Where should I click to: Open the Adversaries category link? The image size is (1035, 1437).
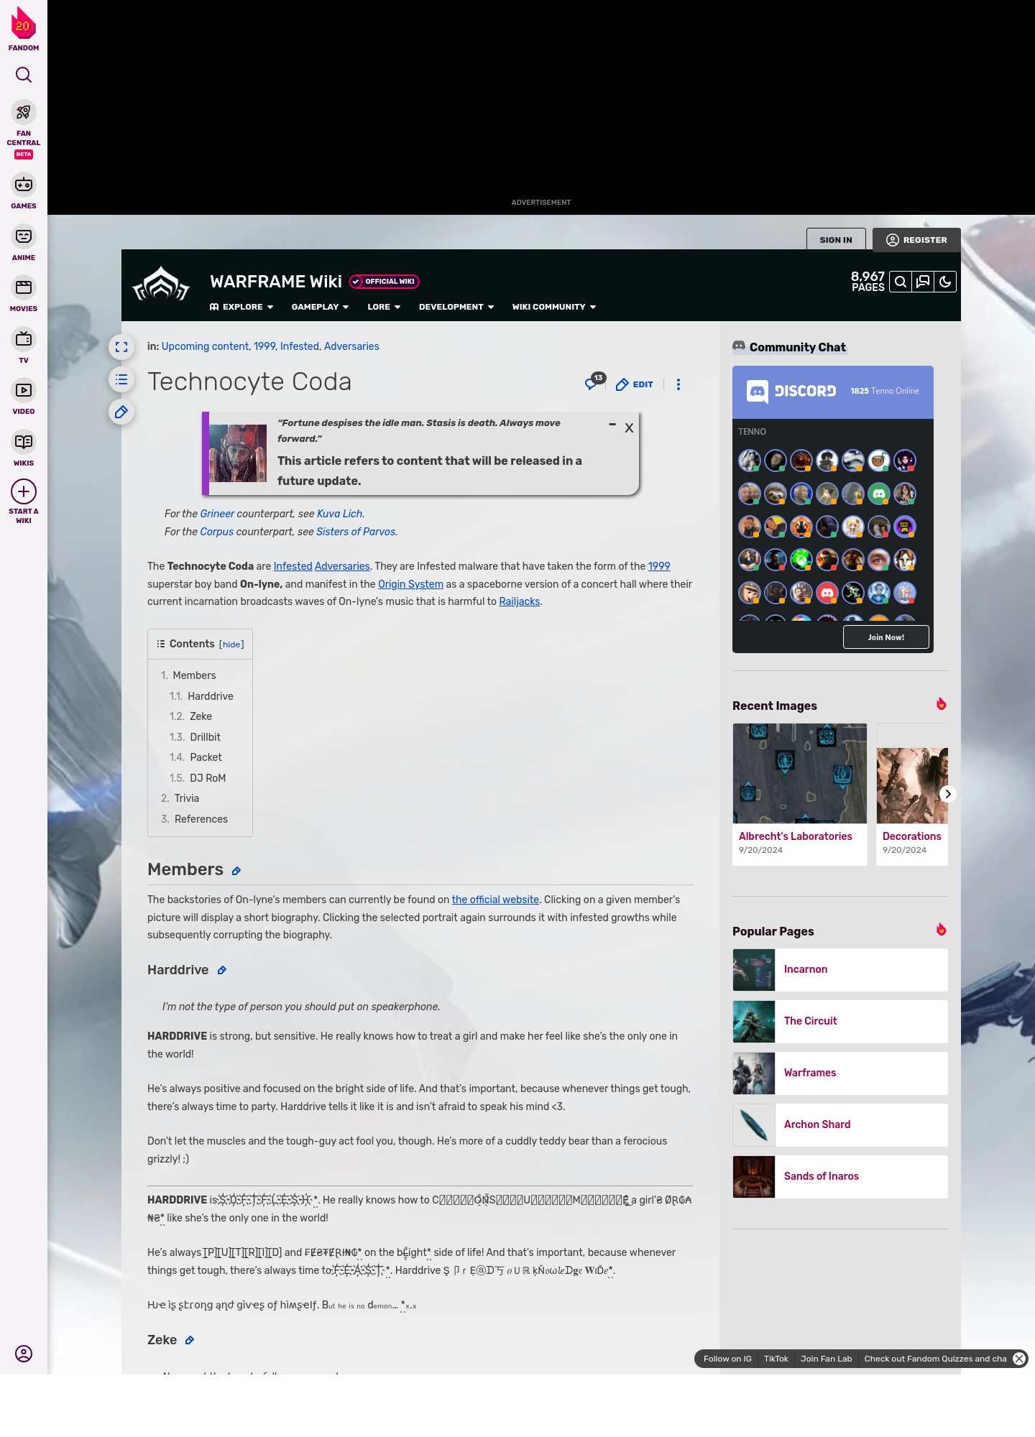(351, 346)
